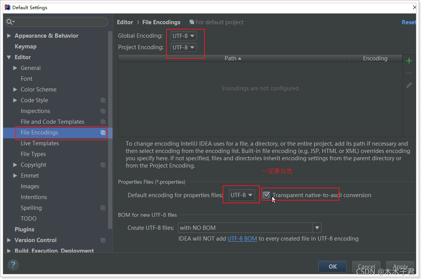Open the Intentions settings page

click(x=34, y=197)
